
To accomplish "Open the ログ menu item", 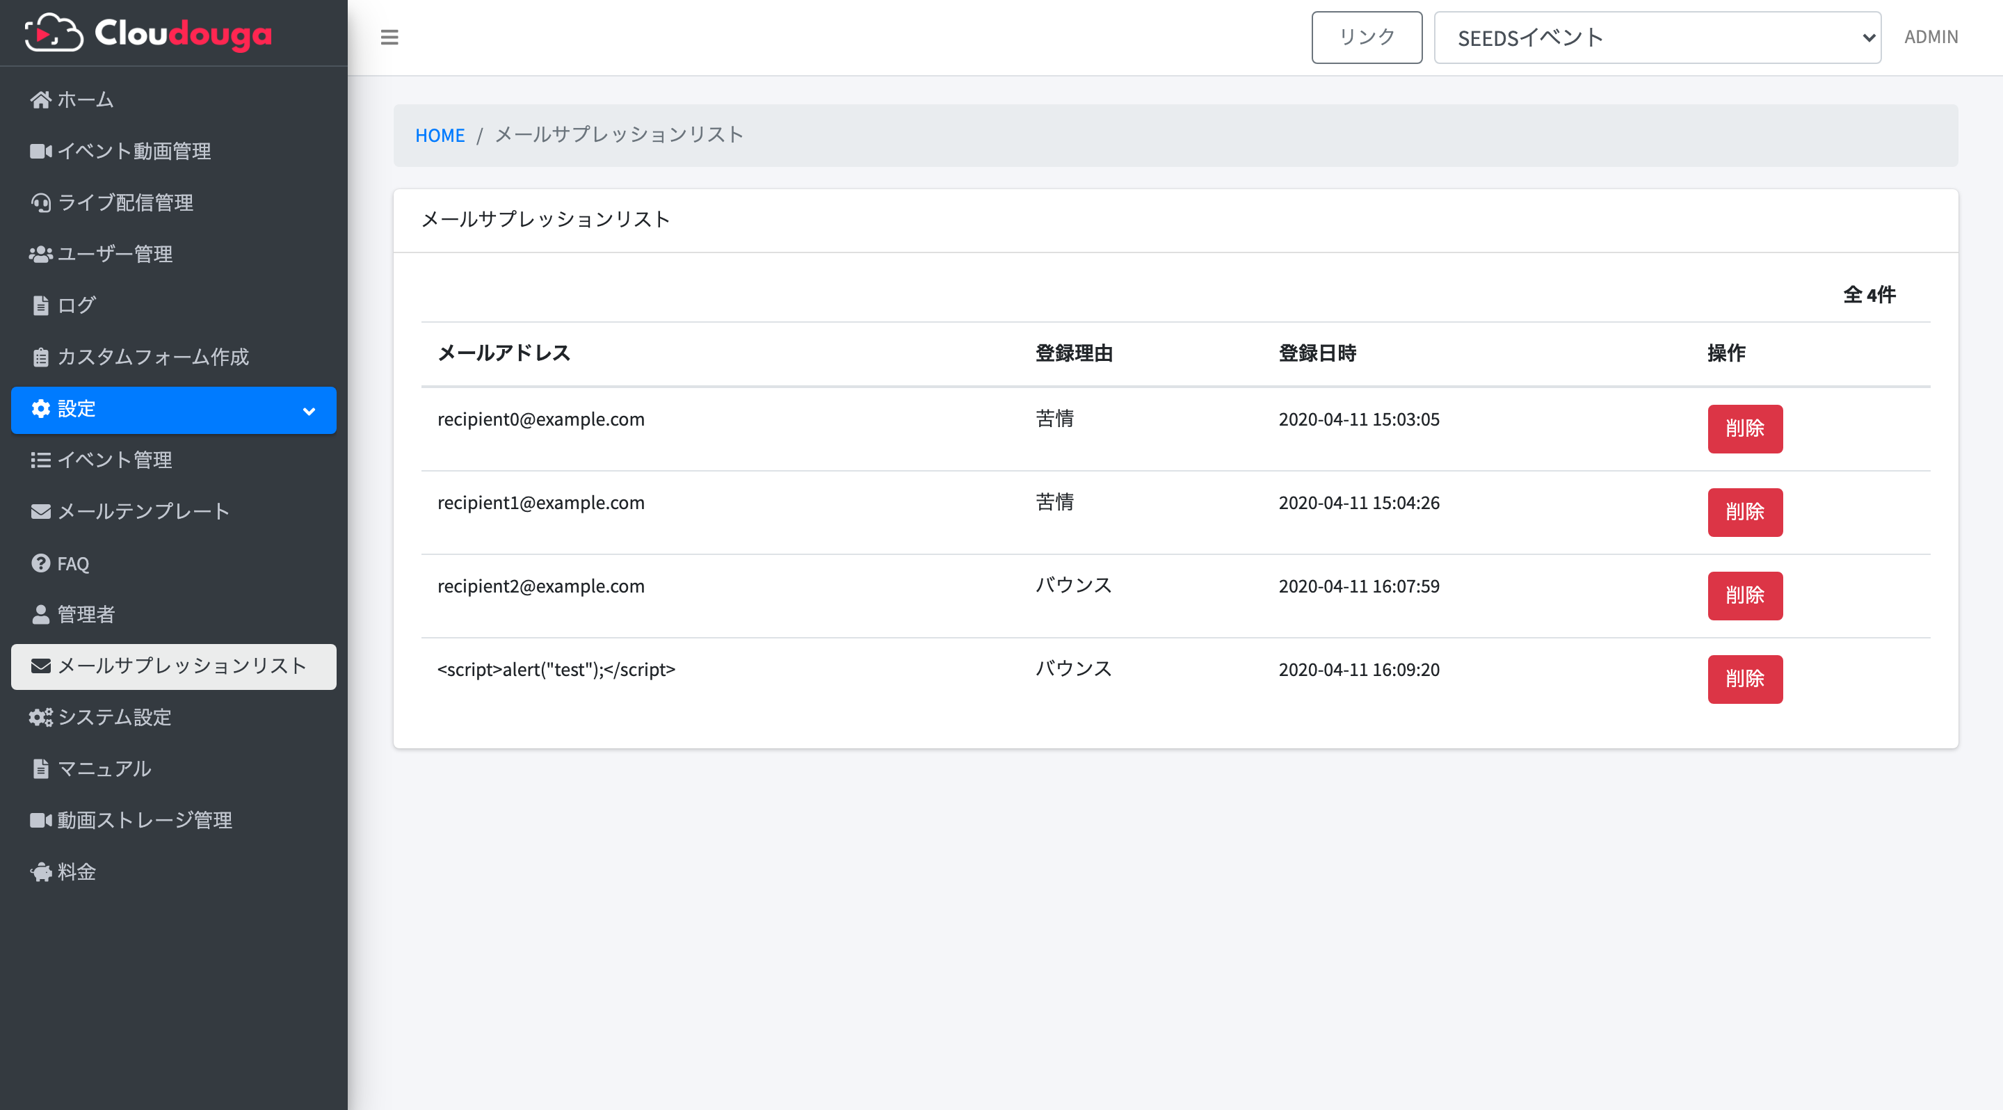I will click(x=173, y=305).
